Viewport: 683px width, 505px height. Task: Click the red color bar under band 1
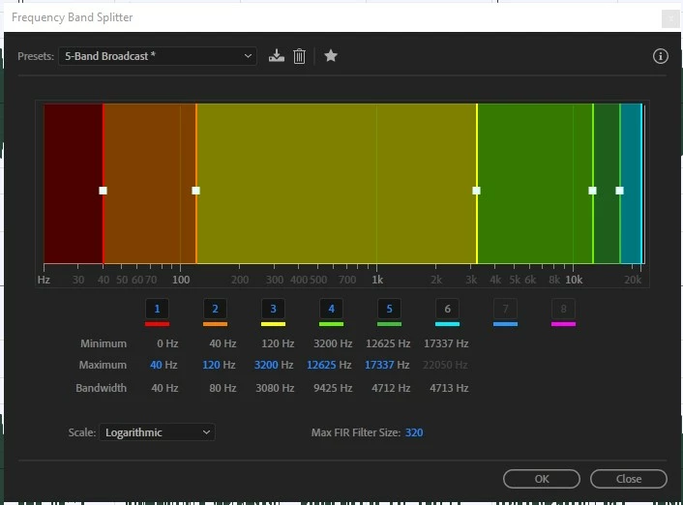click(158, 324)
